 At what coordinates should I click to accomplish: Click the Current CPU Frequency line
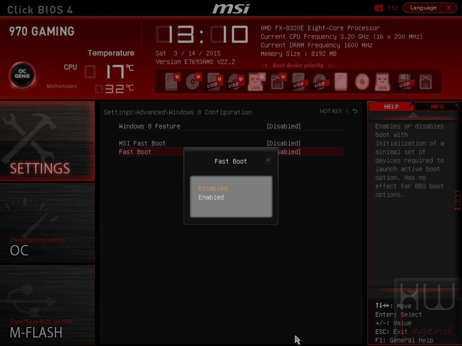click(342, 37)
